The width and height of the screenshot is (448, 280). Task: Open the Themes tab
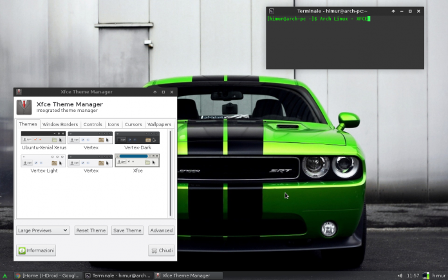[x=28, y=124]
